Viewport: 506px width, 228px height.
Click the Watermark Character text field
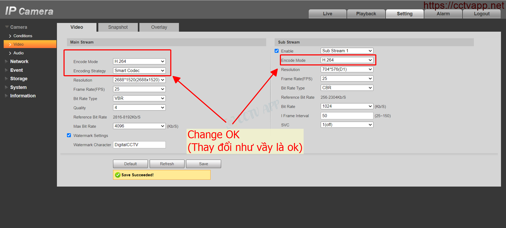coord(139,145)
